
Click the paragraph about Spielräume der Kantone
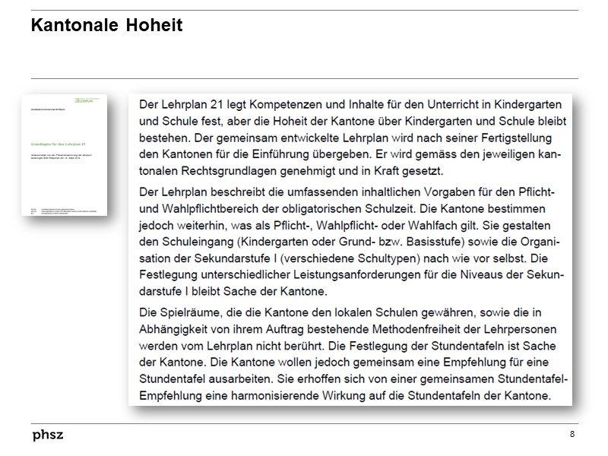click(x=350, y=353)
